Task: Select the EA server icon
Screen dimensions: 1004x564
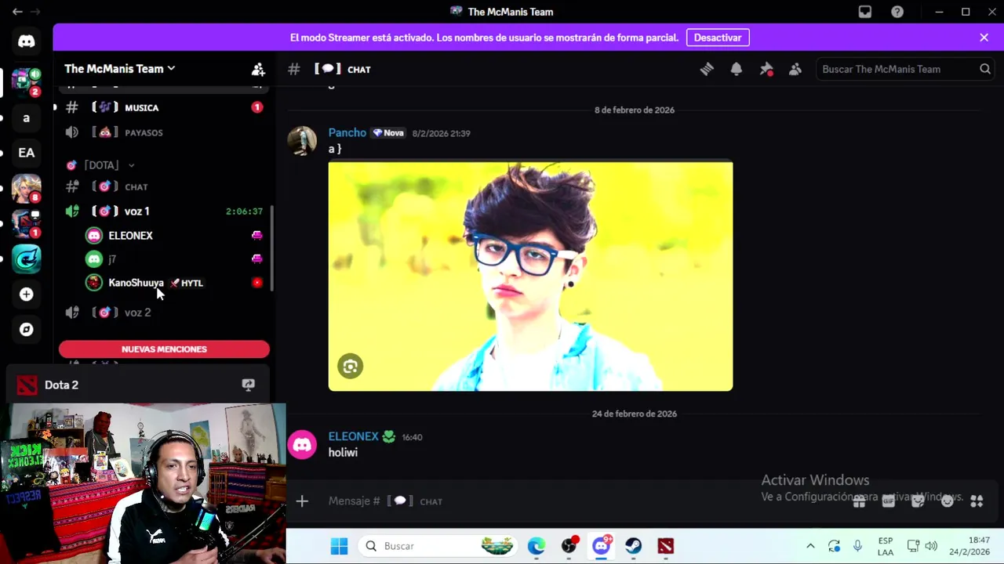Action: (27, 153)
